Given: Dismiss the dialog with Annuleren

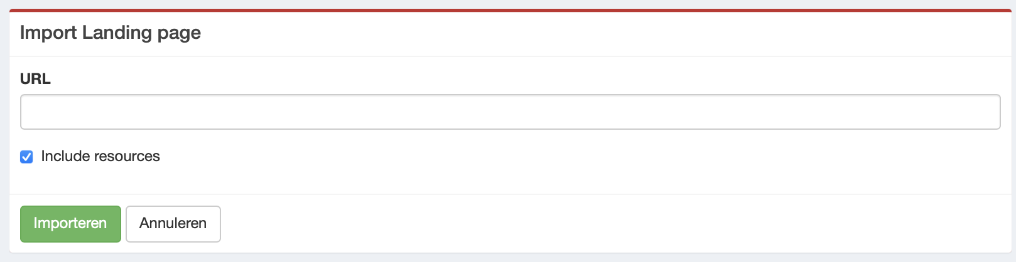Looking at the screenshot, I should [173, 224].
